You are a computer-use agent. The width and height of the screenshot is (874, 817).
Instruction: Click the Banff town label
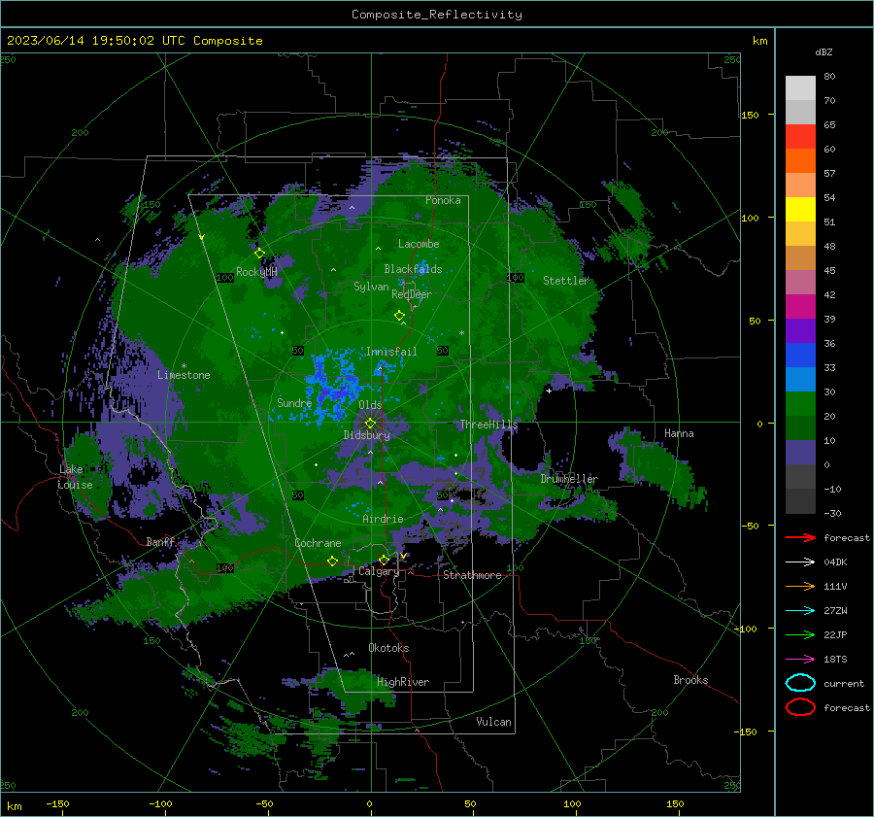click(x=160, y=541)
